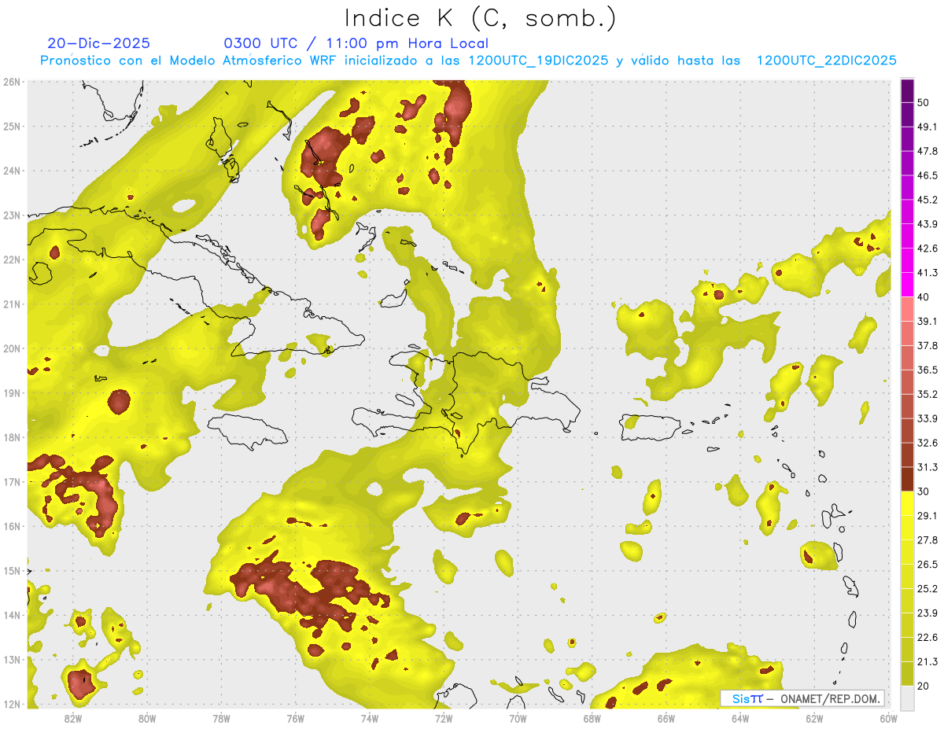The image size is (944, 729).
Task: Click the colorbar value 30
Action: pos(924,492)
